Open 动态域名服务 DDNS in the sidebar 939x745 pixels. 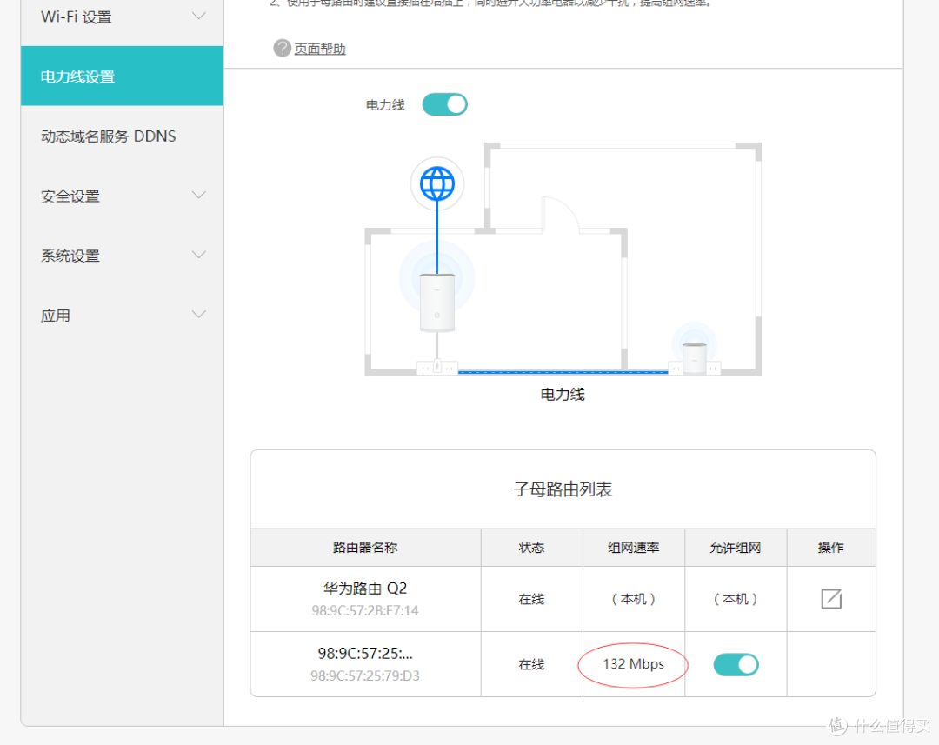(x=123, y=136)
